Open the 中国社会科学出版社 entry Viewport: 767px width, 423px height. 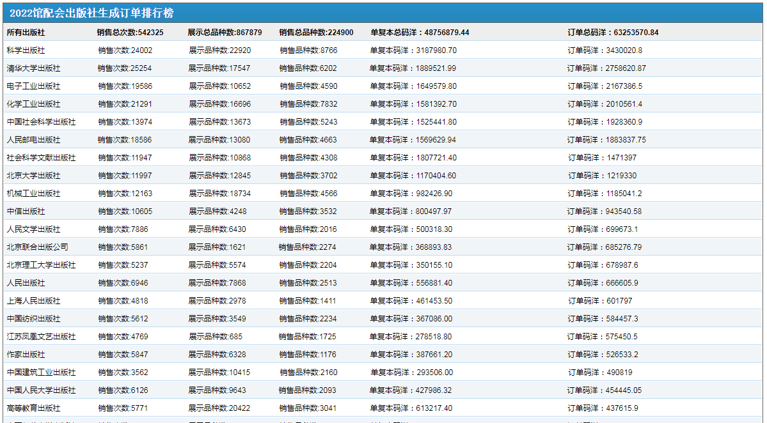click(41, 121)
